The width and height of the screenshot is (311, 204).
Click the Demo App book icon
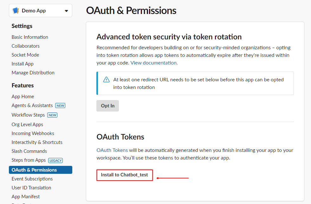coord(16,11)
